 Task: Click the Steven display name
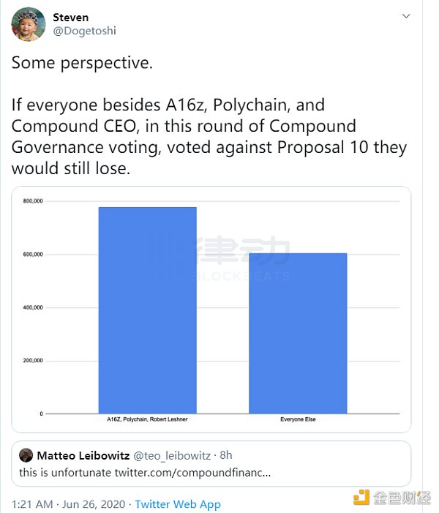click(71, 18)
